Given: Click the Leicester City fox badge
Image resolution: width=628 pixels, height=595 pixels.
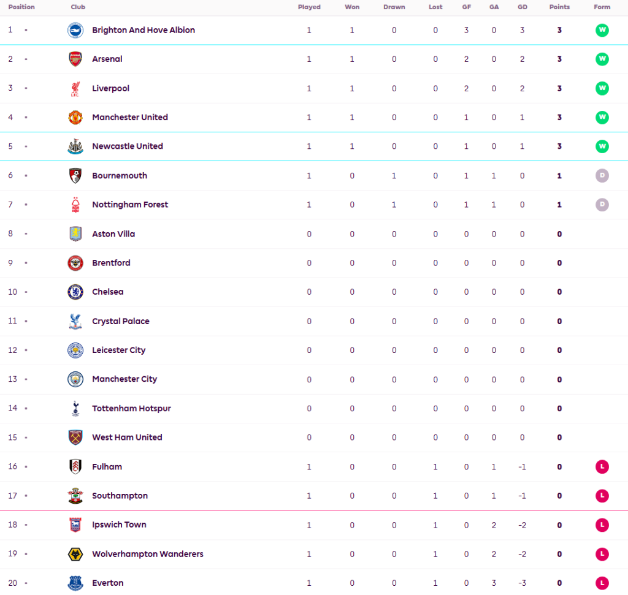Looking at the screenshot, I should (75, 351).
